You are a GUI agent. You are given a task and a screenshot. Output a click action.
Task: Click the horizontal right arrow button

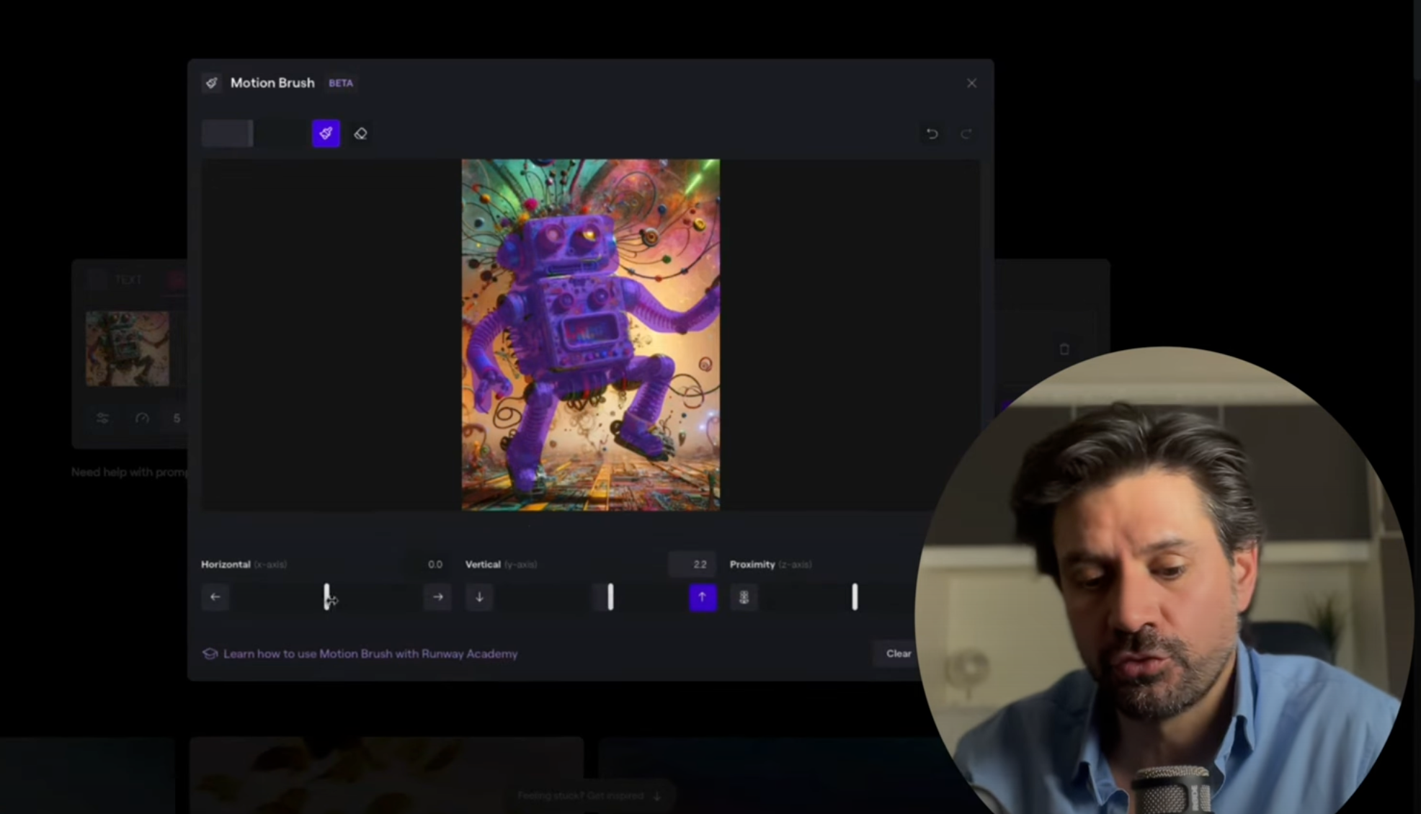(x=437, y=597)
